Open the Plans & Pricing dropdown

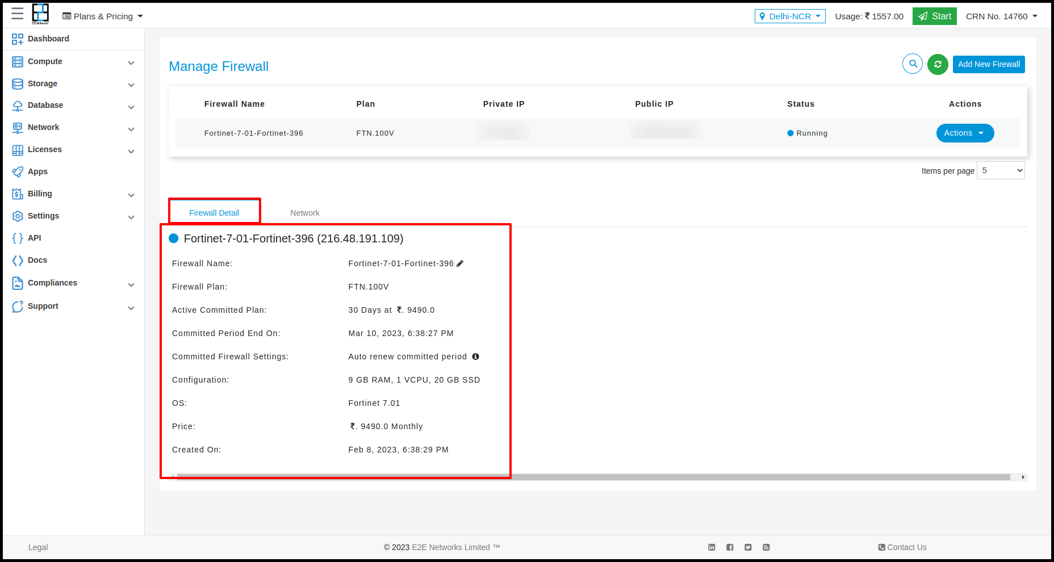point(103,16)
